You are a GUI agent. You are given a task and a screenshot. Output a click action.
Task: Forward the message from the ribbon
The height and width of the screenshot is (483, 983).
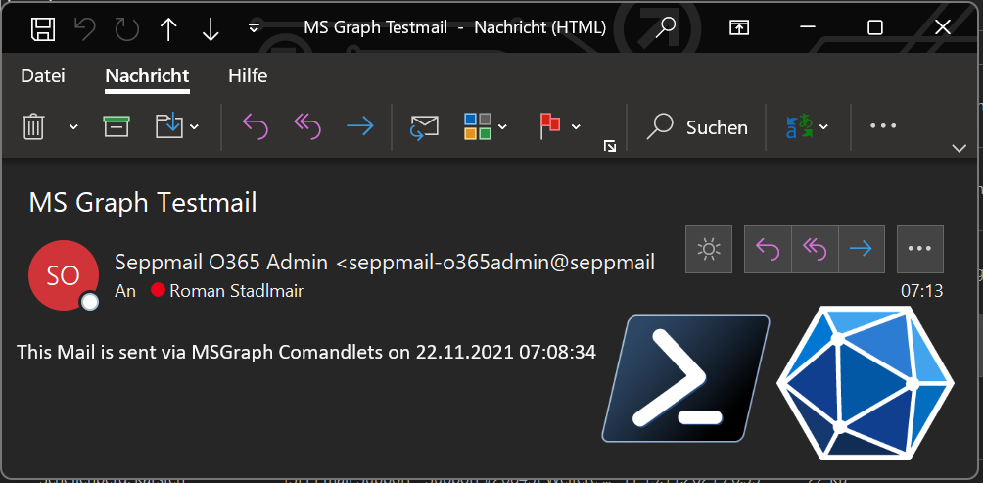[x=360, y=126]
